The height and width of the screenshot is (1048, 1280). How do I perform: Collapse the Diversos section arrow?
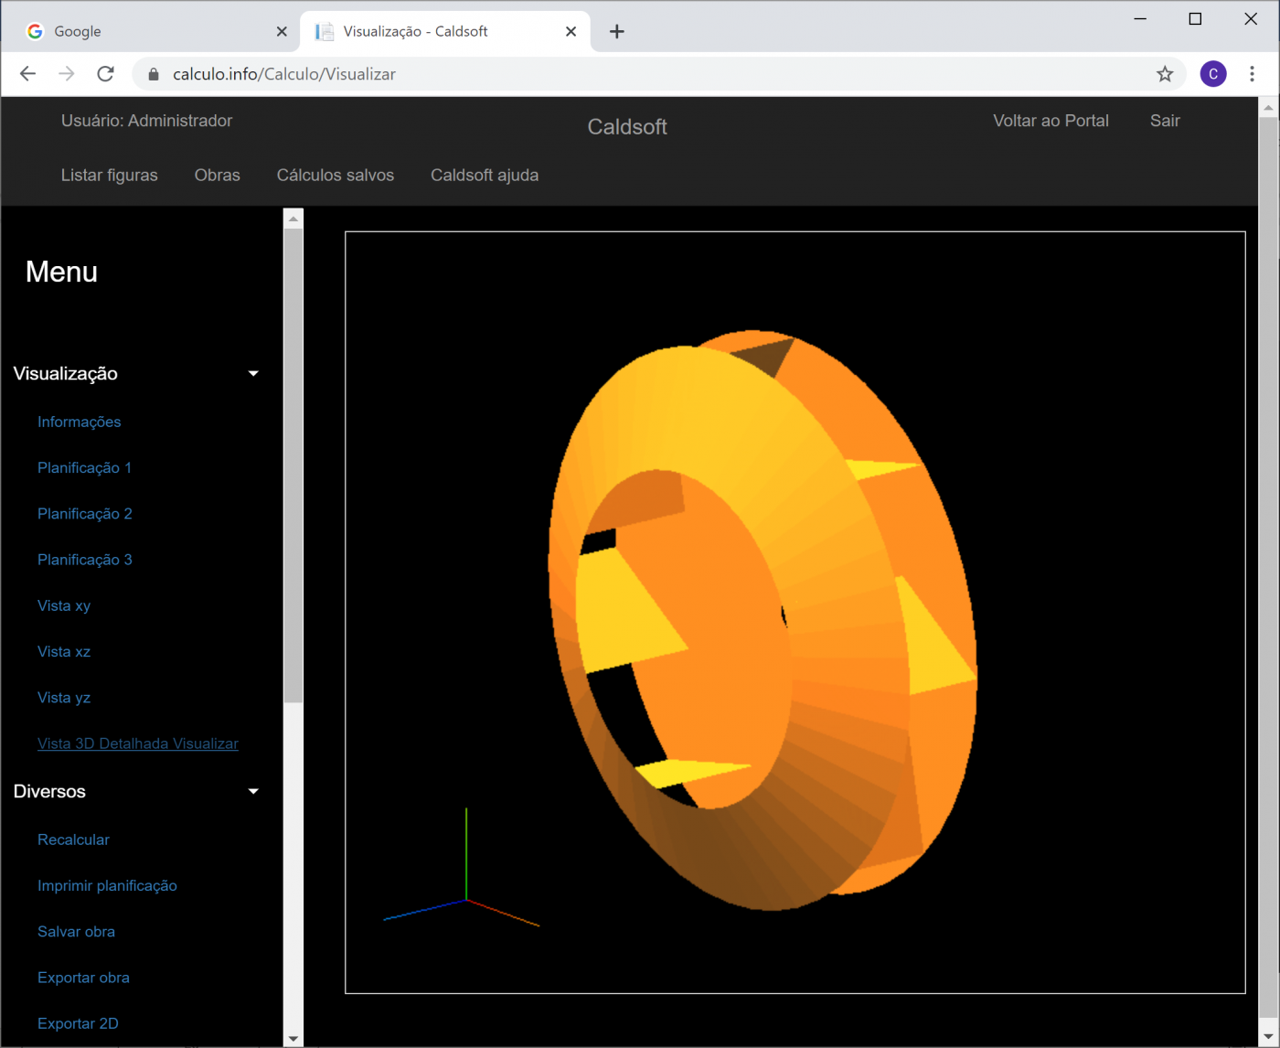click(253, 791)
